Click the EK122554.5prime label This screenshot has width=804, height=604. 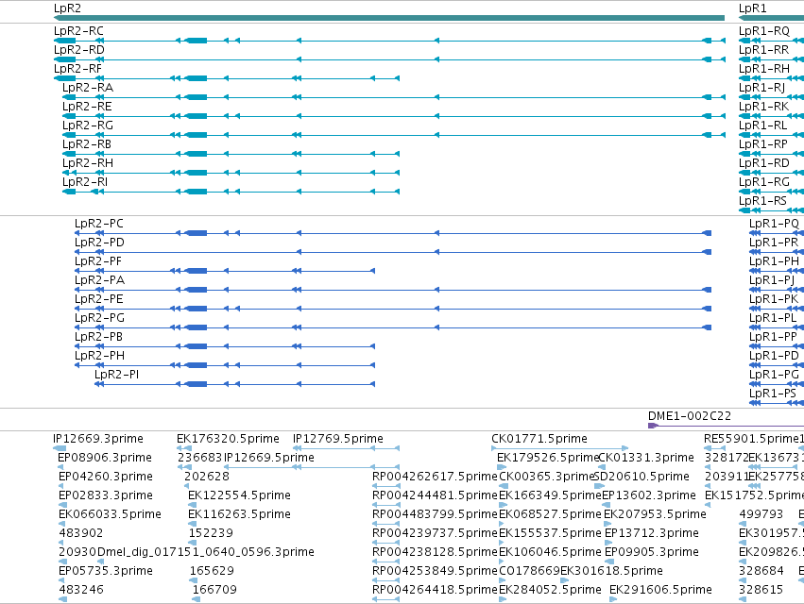239,495
